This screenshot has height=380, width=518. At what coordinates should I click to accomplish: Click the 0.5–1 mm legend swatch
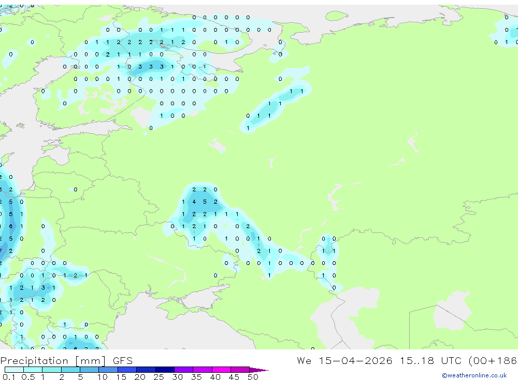pos(33,370)
